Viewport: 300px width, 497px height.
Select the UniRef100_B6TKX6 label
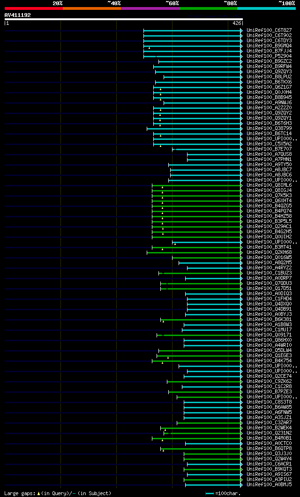pyautogui.click(x=270, y=82)
